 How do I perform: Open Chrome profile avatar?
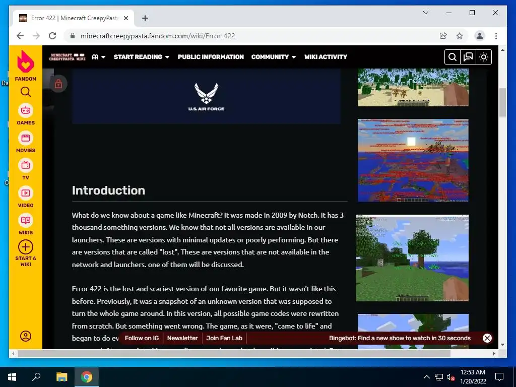480,36
